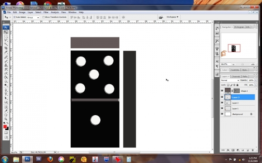Open the File menu

pos(9,12)
